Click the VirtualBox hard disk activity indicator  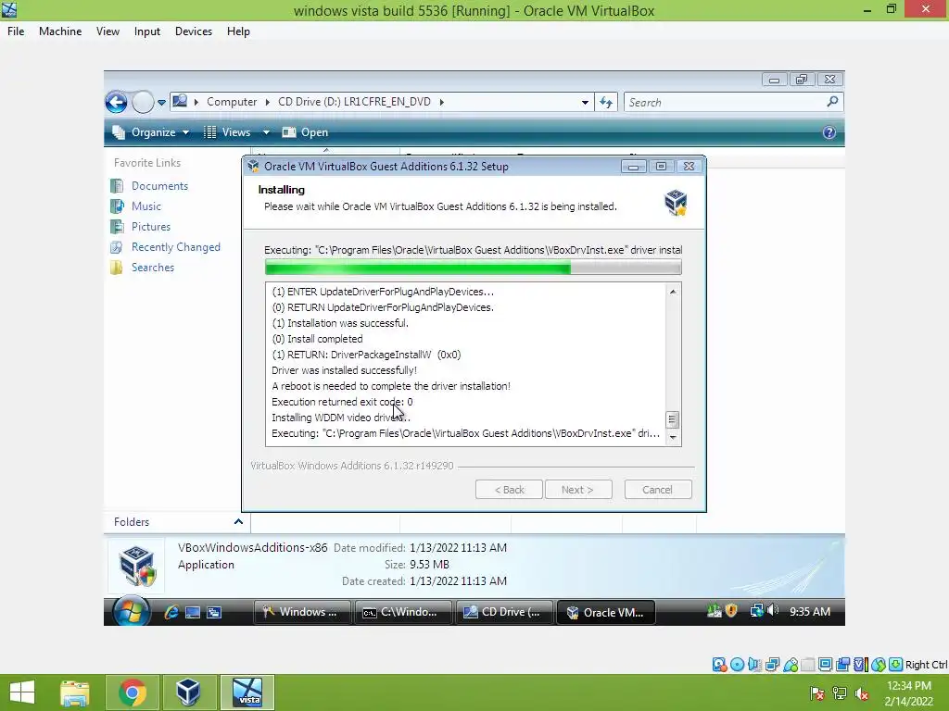coord(719,665)
